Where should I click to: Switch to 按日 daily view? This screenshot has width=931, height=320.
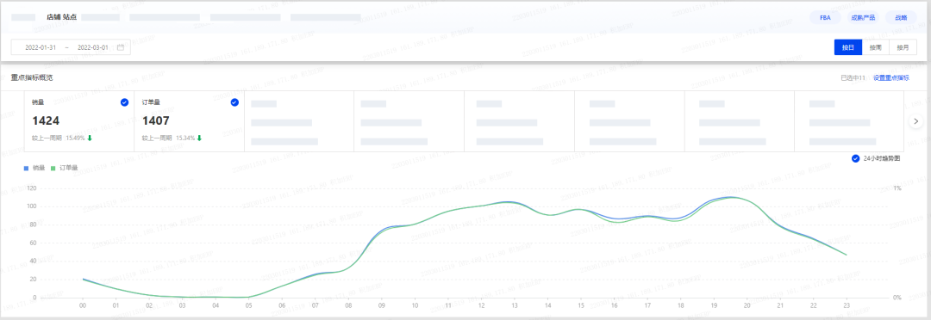pyautogui.click(x=848, y=47)
